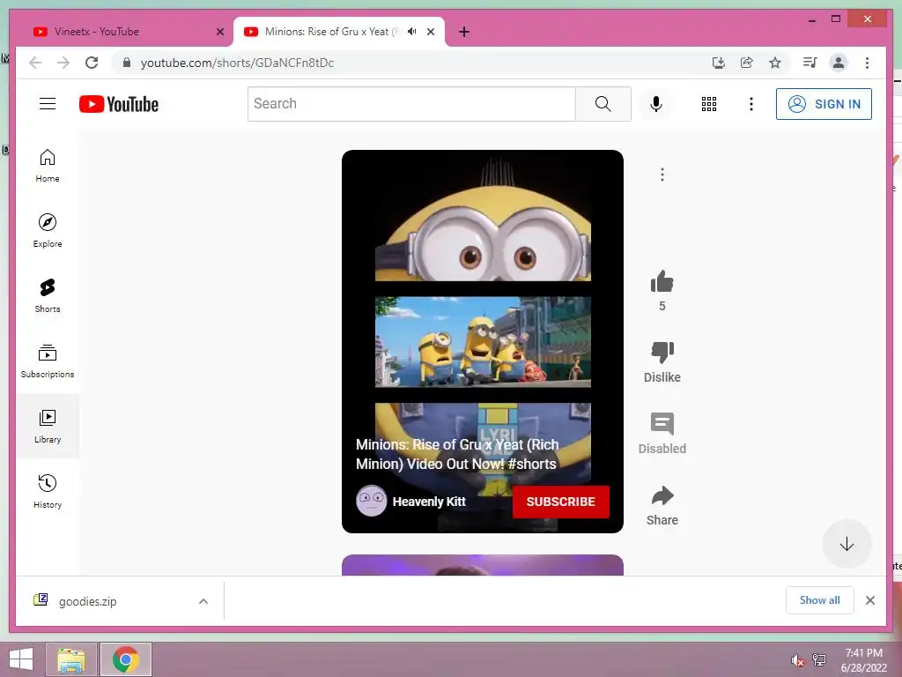
Task: Click the search magnifier button
Action: click(603, 104)
